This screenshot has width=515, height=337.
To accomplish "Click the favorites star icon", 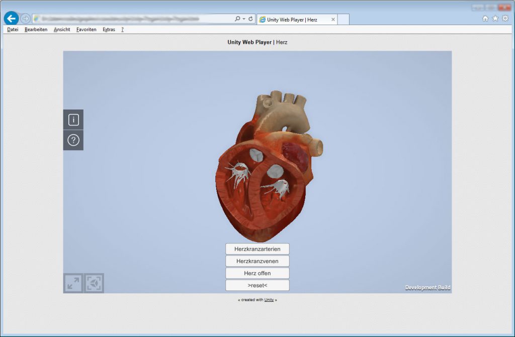I will point(495,18).
